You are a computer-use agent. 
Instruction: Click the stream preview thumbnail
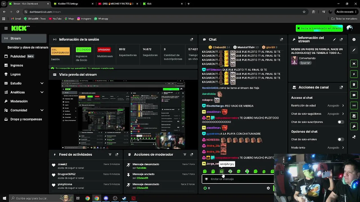123,114
